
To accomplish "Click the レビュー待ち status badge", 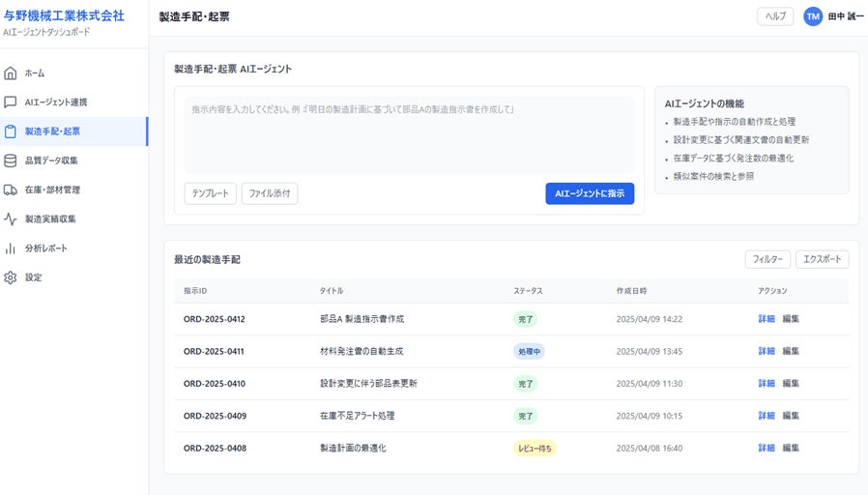I will pos(535,449).
